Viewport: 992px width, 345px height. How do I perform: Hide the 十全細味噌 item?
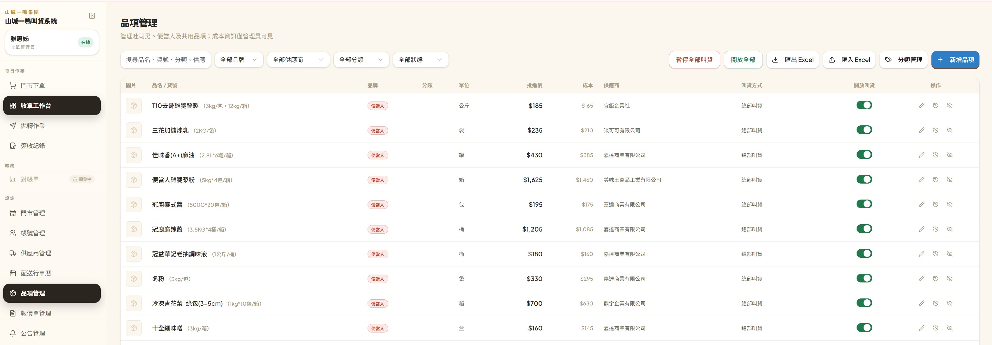(950, 328)
